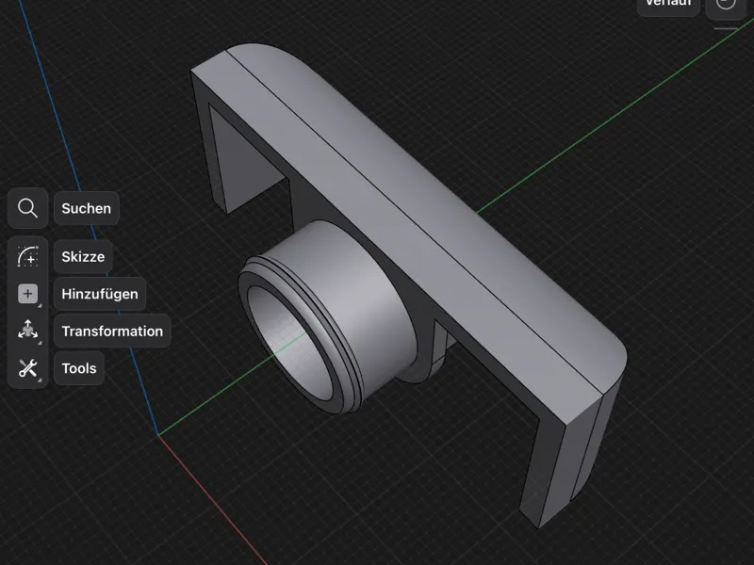The width and height of the screenshot is (754, 565).
Task: Click the Tools label button
Action: click(x=79, y=368)
